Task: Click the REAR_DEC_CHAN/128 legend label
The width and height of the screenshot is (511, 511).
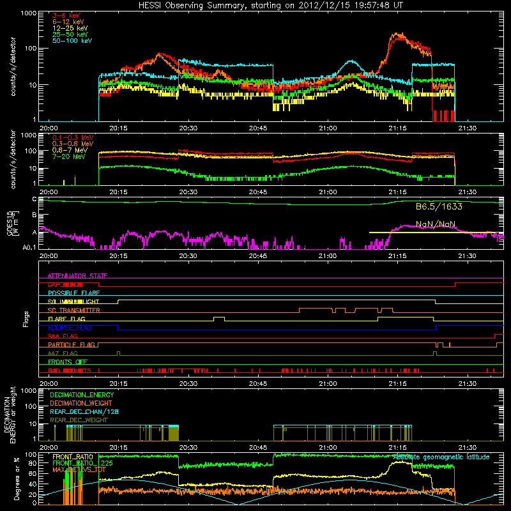Action: [x=84, y=411]
